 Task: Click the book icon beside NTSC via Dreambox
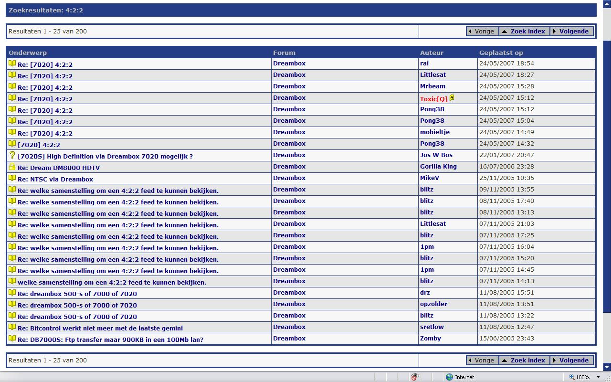click(12, 178)
